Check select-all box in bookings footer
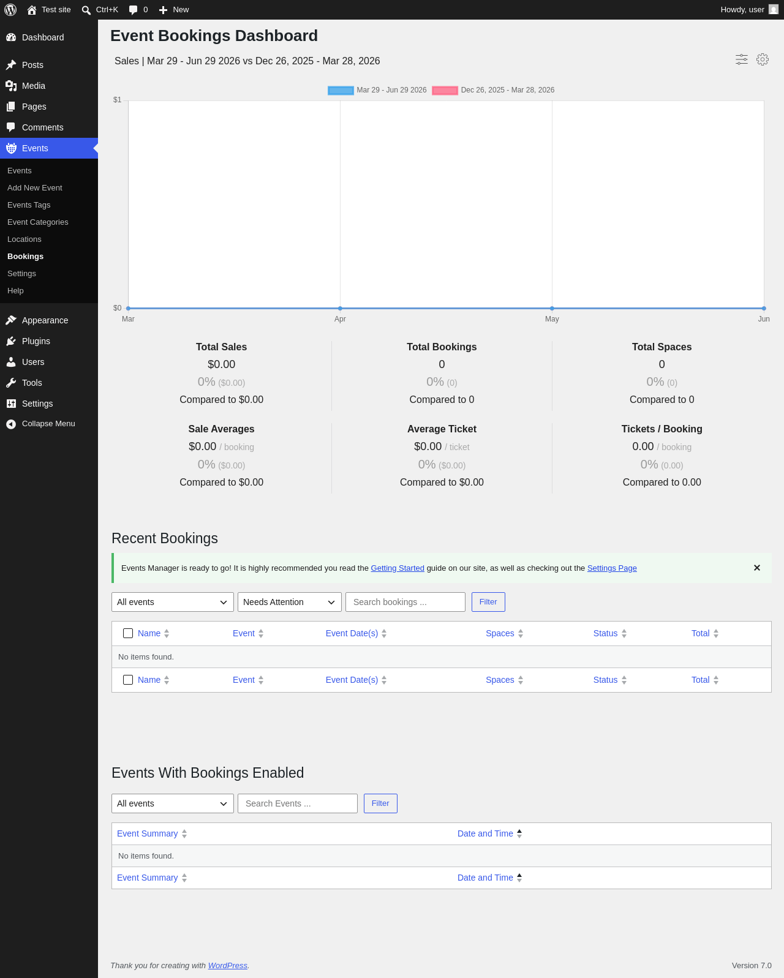Image resolution: width=784 pixels, height=978 pixels. tap(128, 680)
